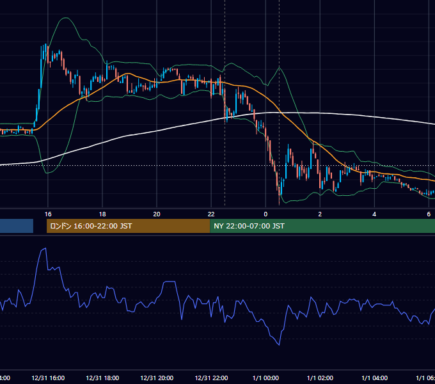Screen dimensions: 435x384
Task: Click the 1/1 02:00 label on the lower time axis
Action: point(320,378)
